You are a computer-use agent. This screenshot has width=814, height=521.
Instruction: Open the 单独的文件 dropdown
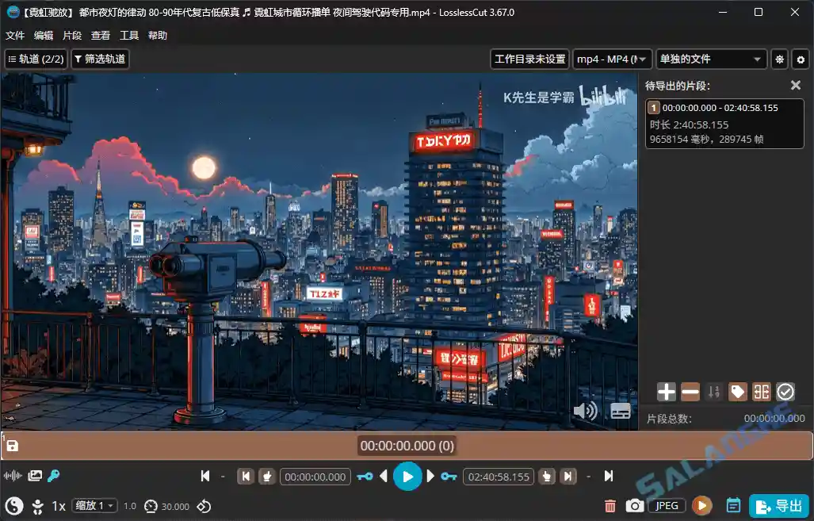pyautogui.click(x=711, y=59)
